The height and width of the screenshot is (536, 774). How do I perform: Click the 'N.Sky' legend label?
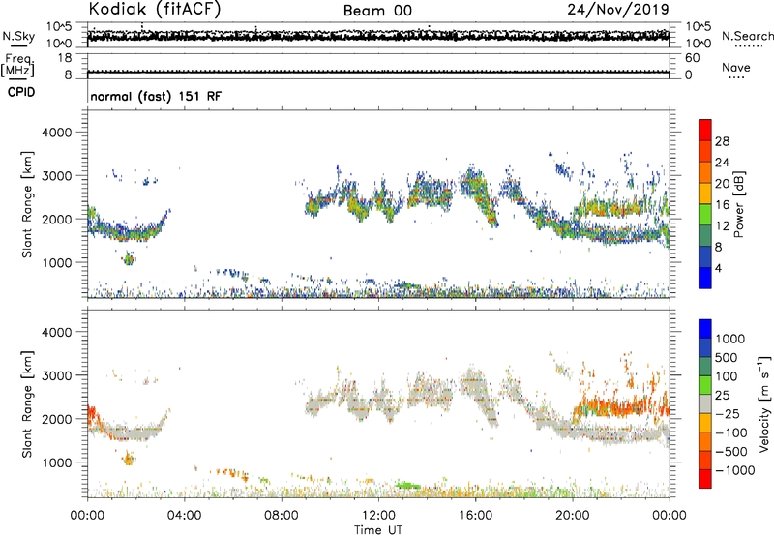[18, 36]
